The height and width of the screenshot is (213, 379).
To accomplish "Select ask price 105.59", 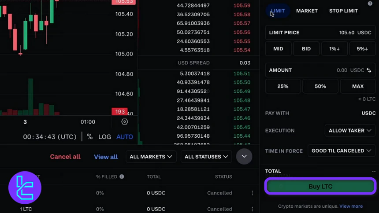I will click(242, 6).
